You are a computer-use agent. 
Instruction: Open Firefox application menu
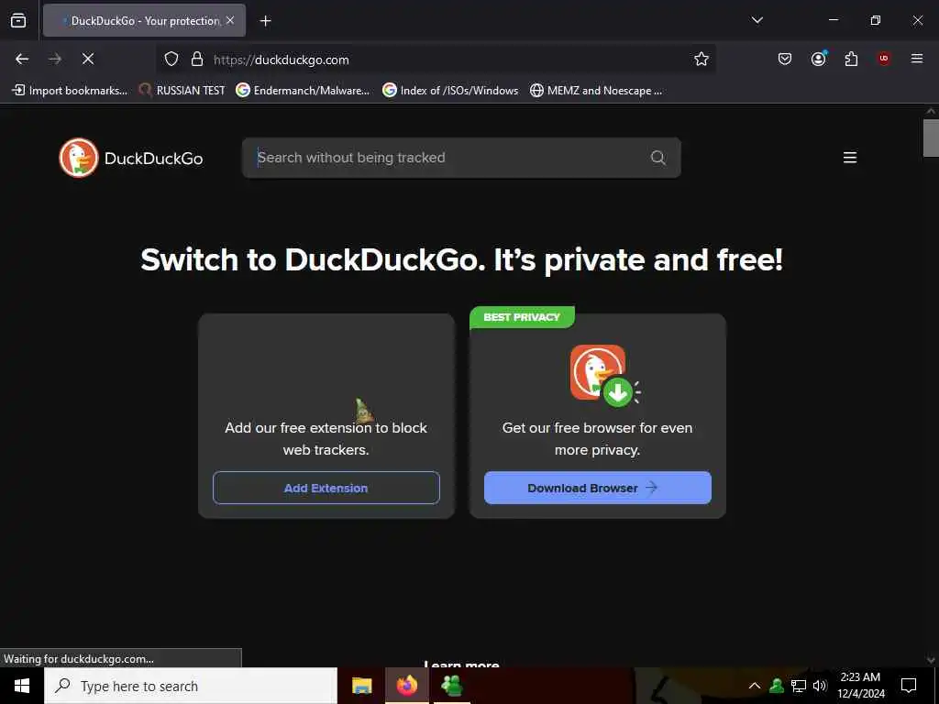tap(917, 59)
